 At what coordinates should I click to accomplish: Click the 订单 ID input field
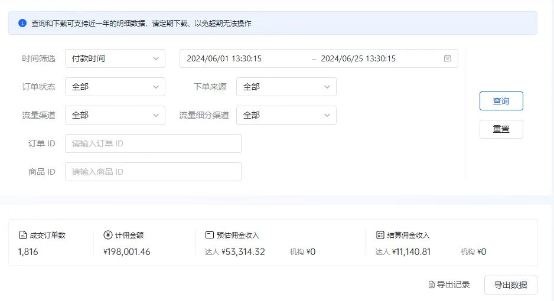point(153,143)
